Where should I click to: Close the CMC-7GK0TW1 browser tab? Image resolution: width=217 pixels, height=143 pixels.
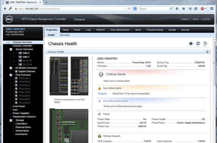(40, 2)
